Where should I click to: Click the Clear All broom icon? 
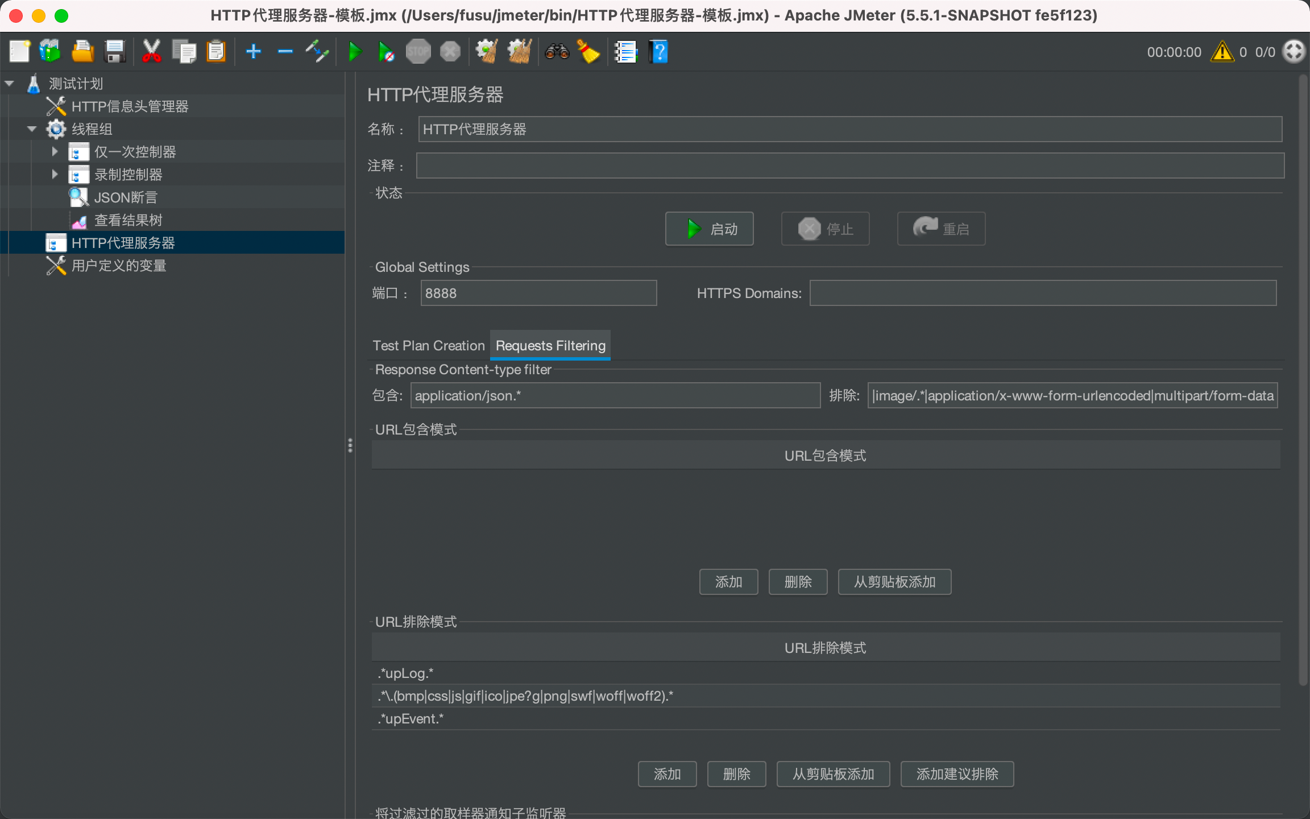tap(519, 52)
